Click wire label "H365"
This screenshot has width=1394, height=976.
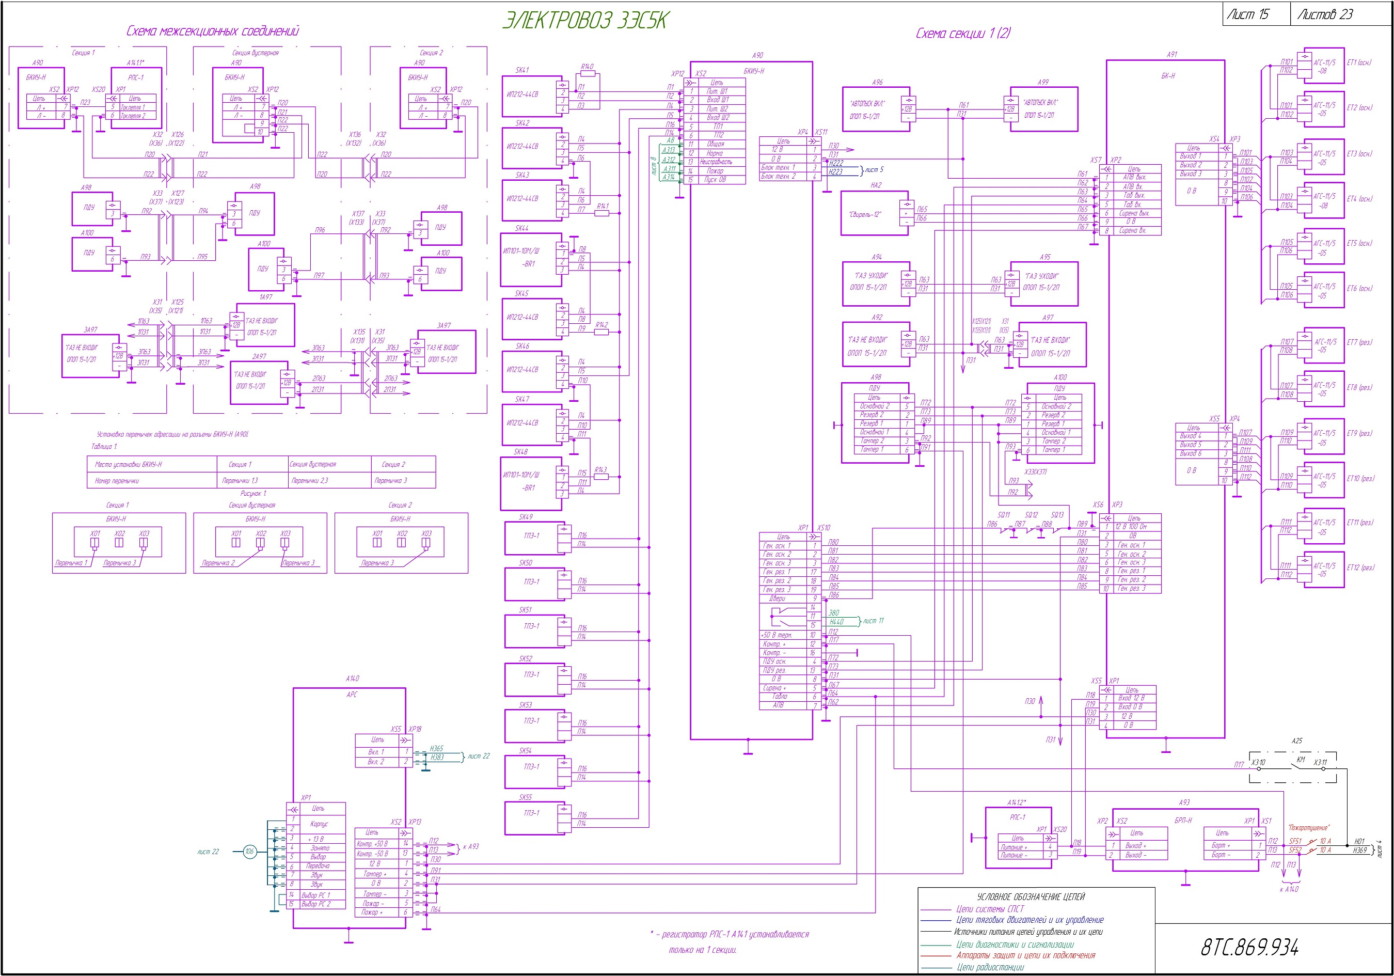[437, 748]
